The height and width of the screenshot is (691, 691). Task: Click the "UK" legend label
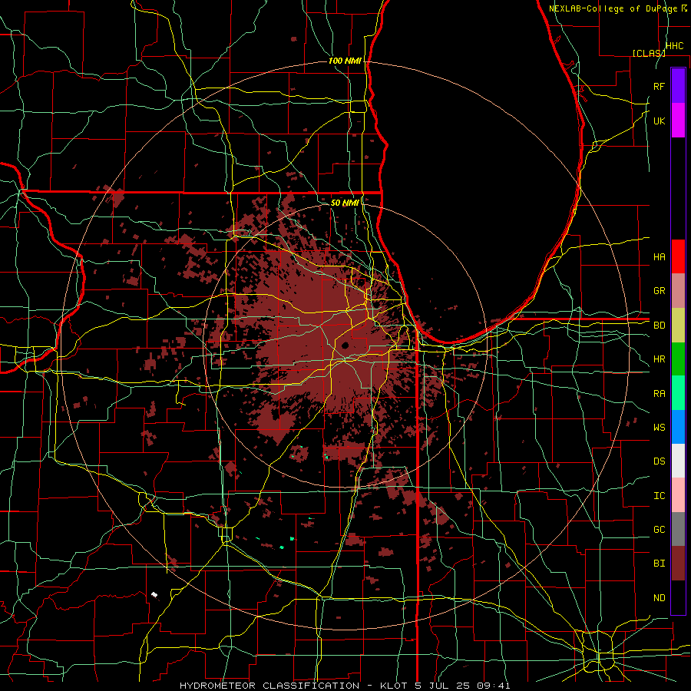tap(659, 121)
